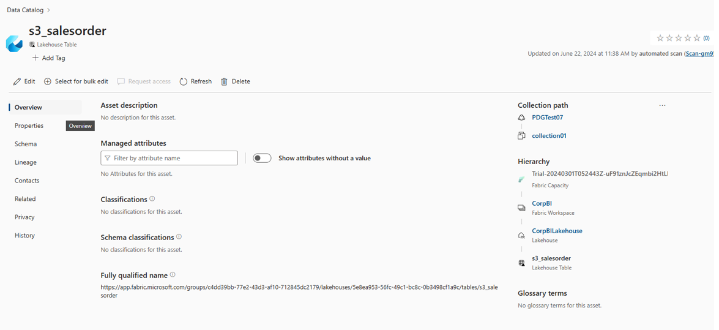Click the Add Tag button label
The width and height of the screenshot is (719, 330).
tap(54, 58)
